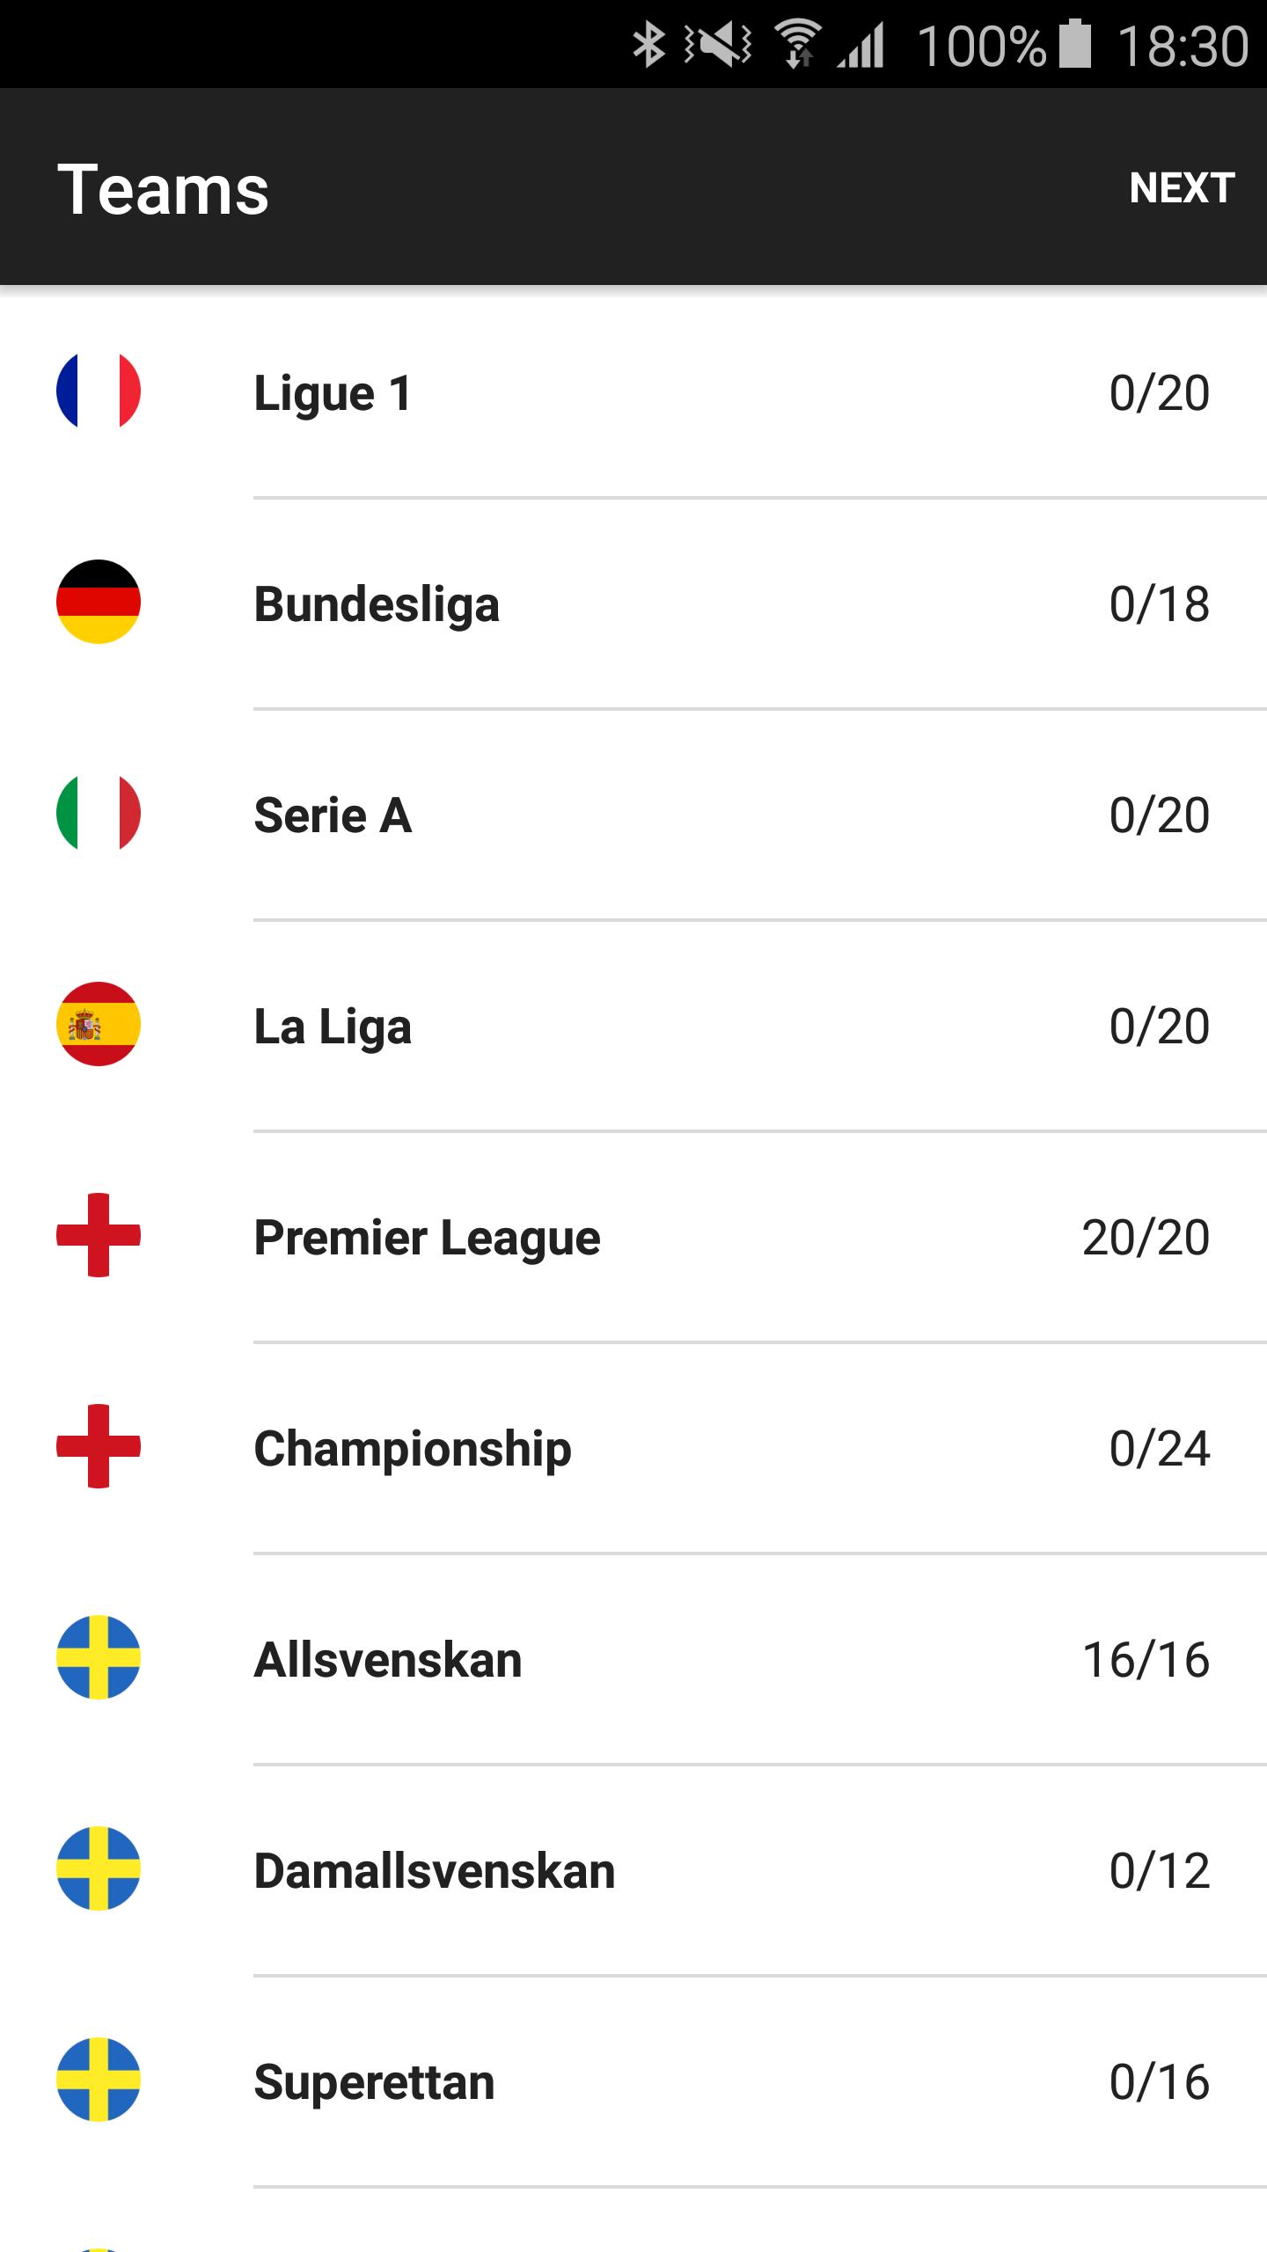Tap the German flag icon
The height and width of the screenshot is (2252, 1267).
click(99, 602)
